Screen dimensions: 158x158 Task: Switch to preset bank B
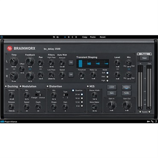point(69,37)
